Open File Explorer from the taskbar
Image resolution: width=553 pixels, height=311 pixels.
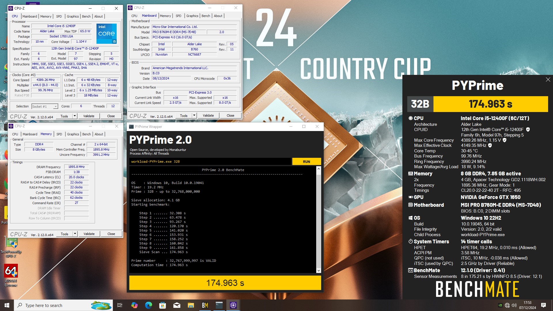pyautogui.click(x=191, y=305)
